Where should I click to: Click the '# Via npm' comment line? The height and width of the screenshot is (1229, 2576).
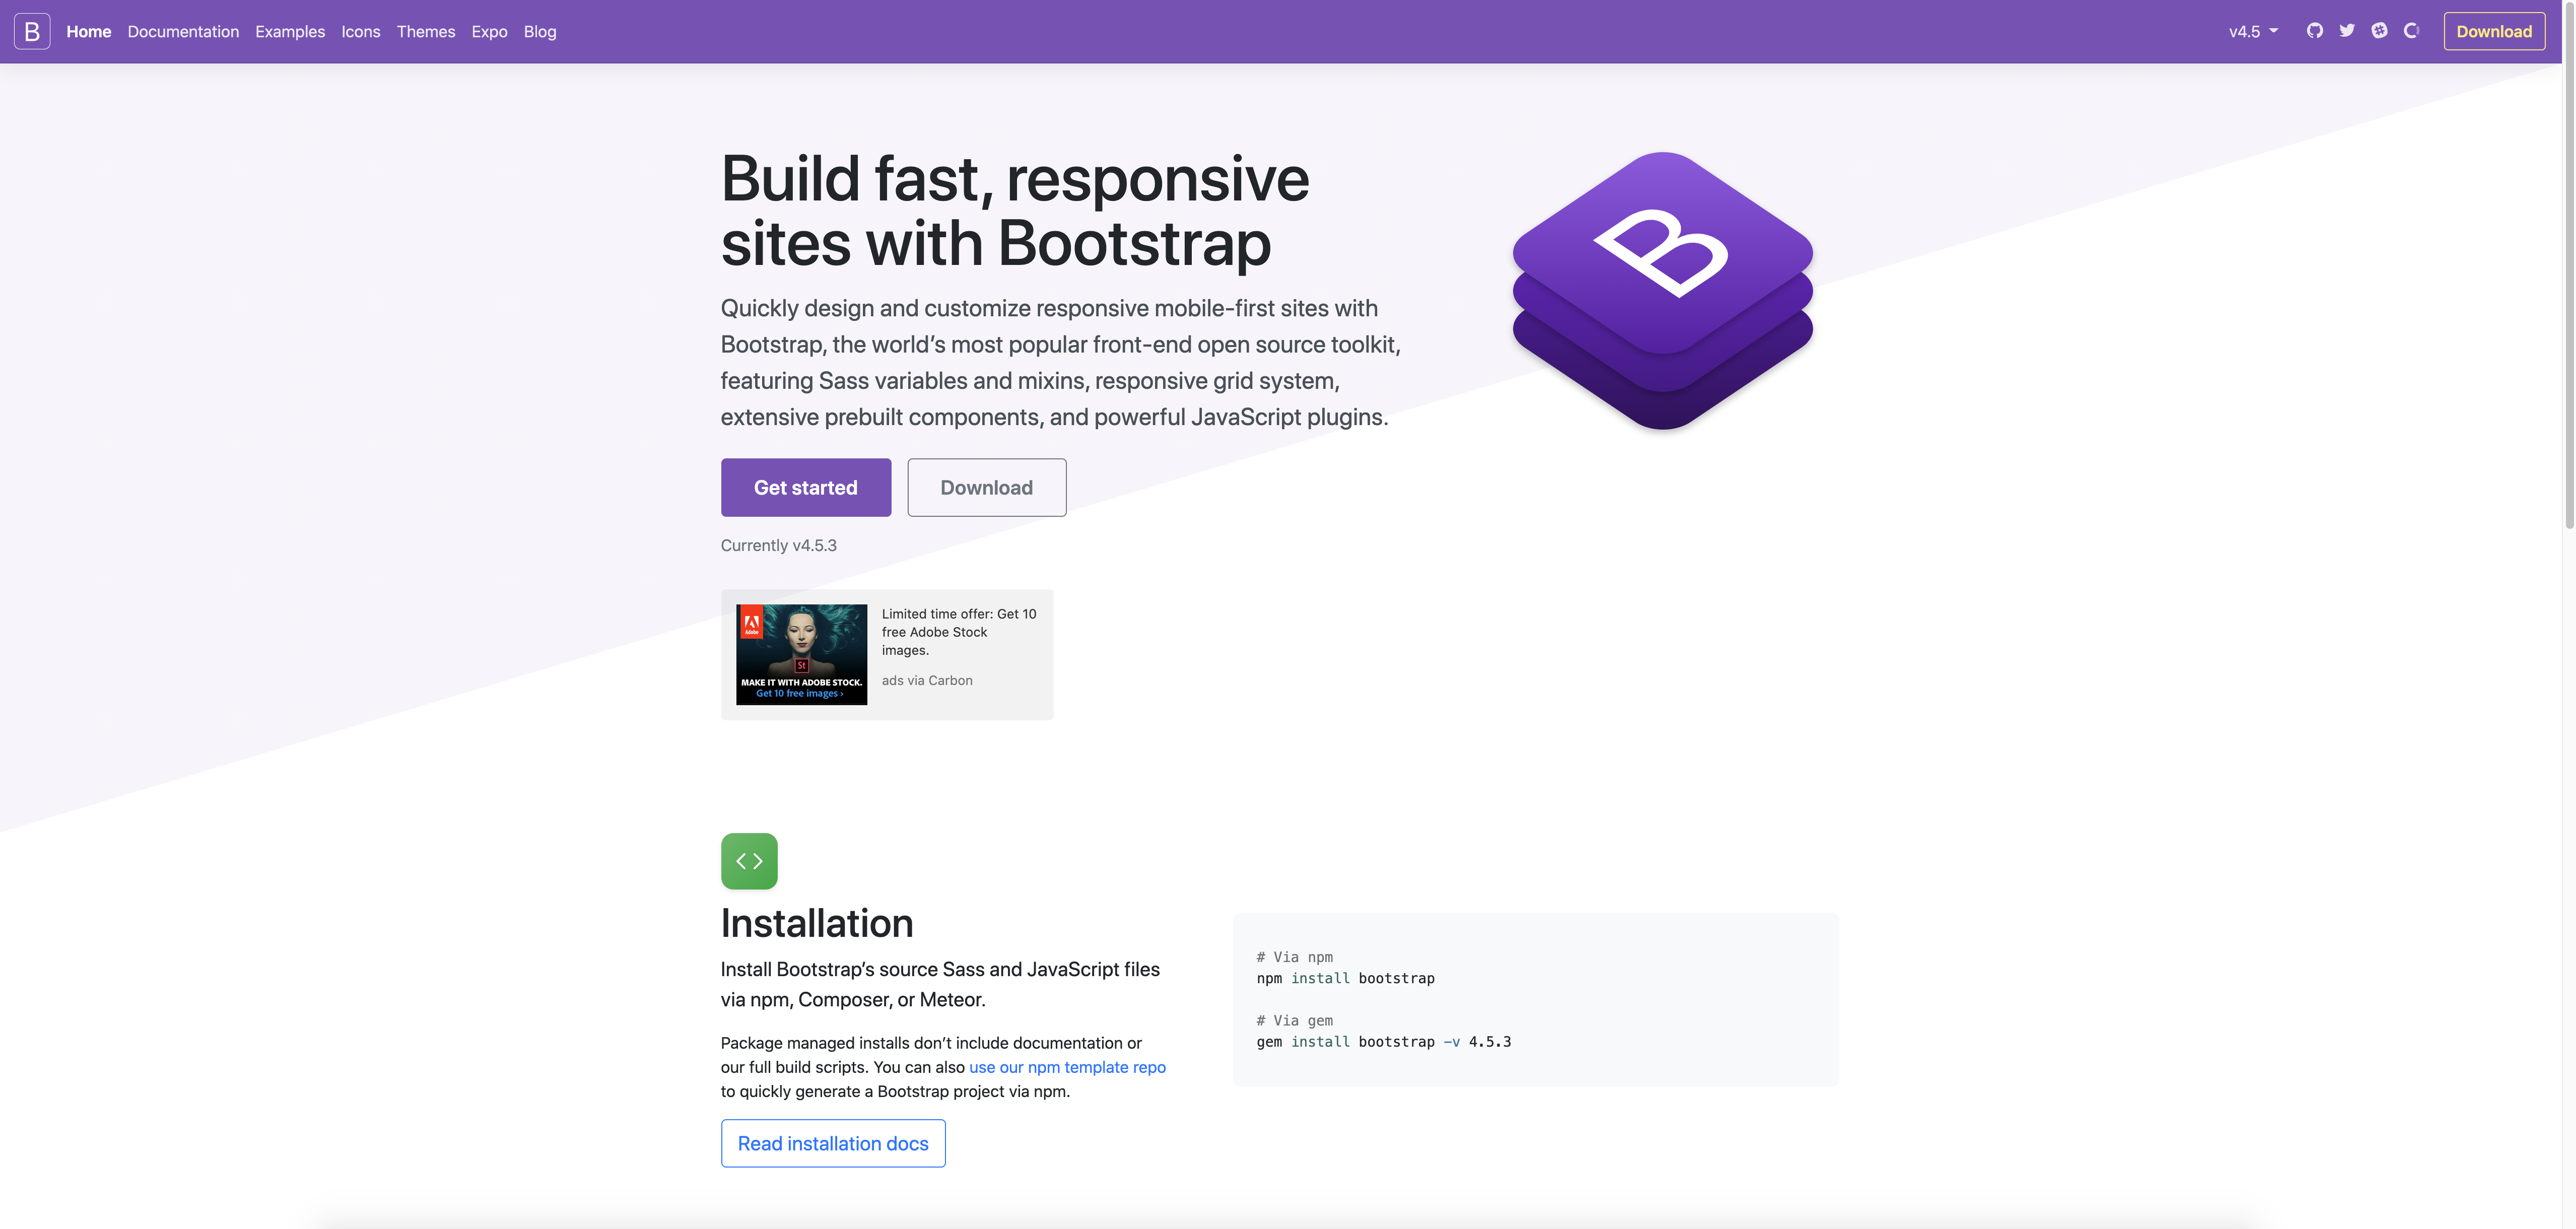[x=1294, y=957]
